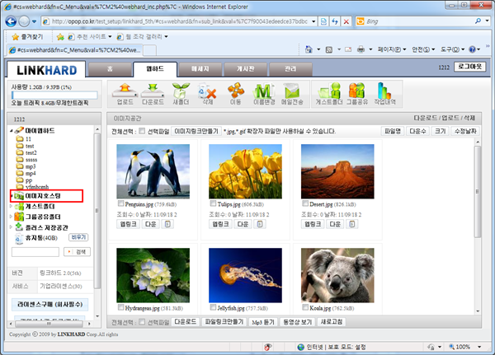
Task: Click the 사용량 storage usage bar
Action: pos(54,95)
